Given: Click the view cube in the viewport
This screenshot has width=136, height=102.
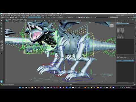Looking at the screenshot, I should [112, 25].
